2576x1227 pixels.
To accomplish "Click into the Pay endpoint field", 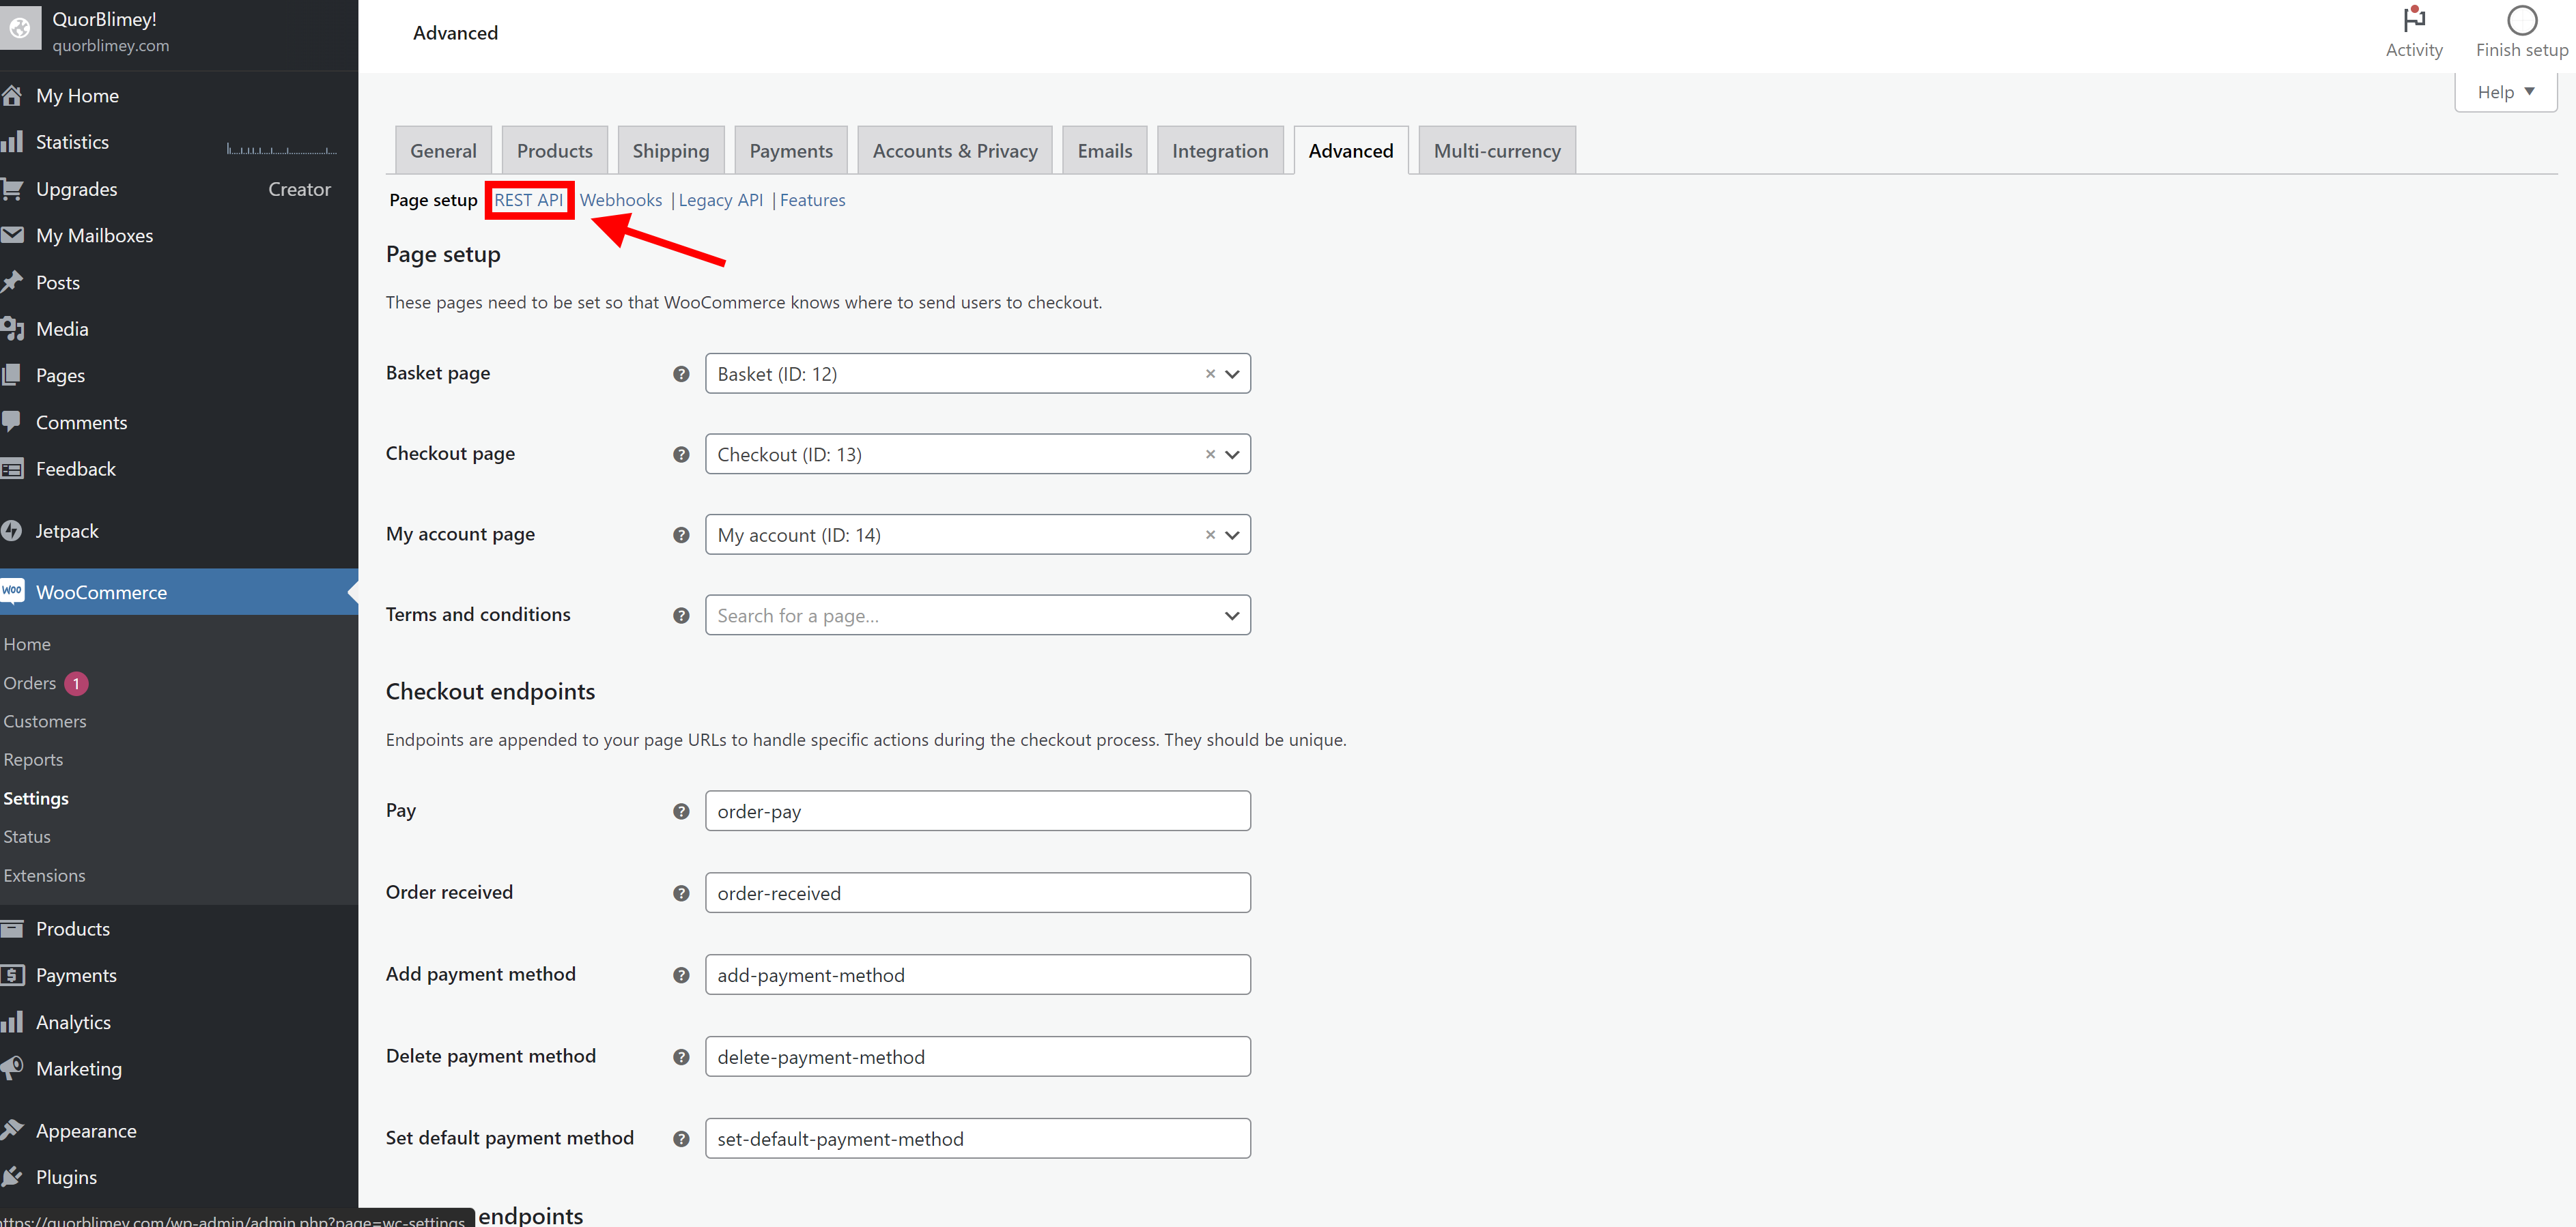I will coord(977,811).
